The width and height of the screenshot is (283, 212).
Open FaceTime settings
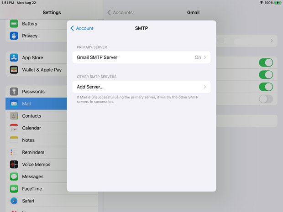point(36,189)
